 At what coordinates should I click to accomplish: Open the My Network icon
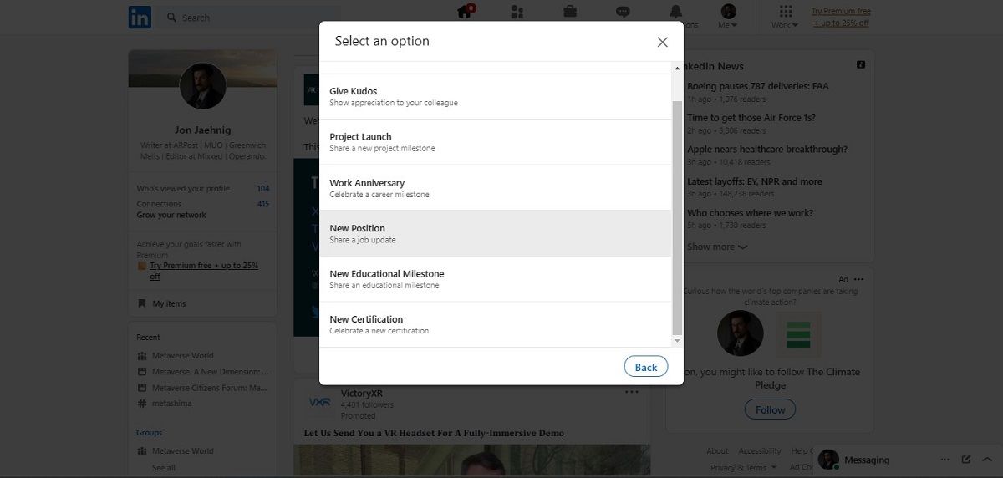tap(517, 12)
